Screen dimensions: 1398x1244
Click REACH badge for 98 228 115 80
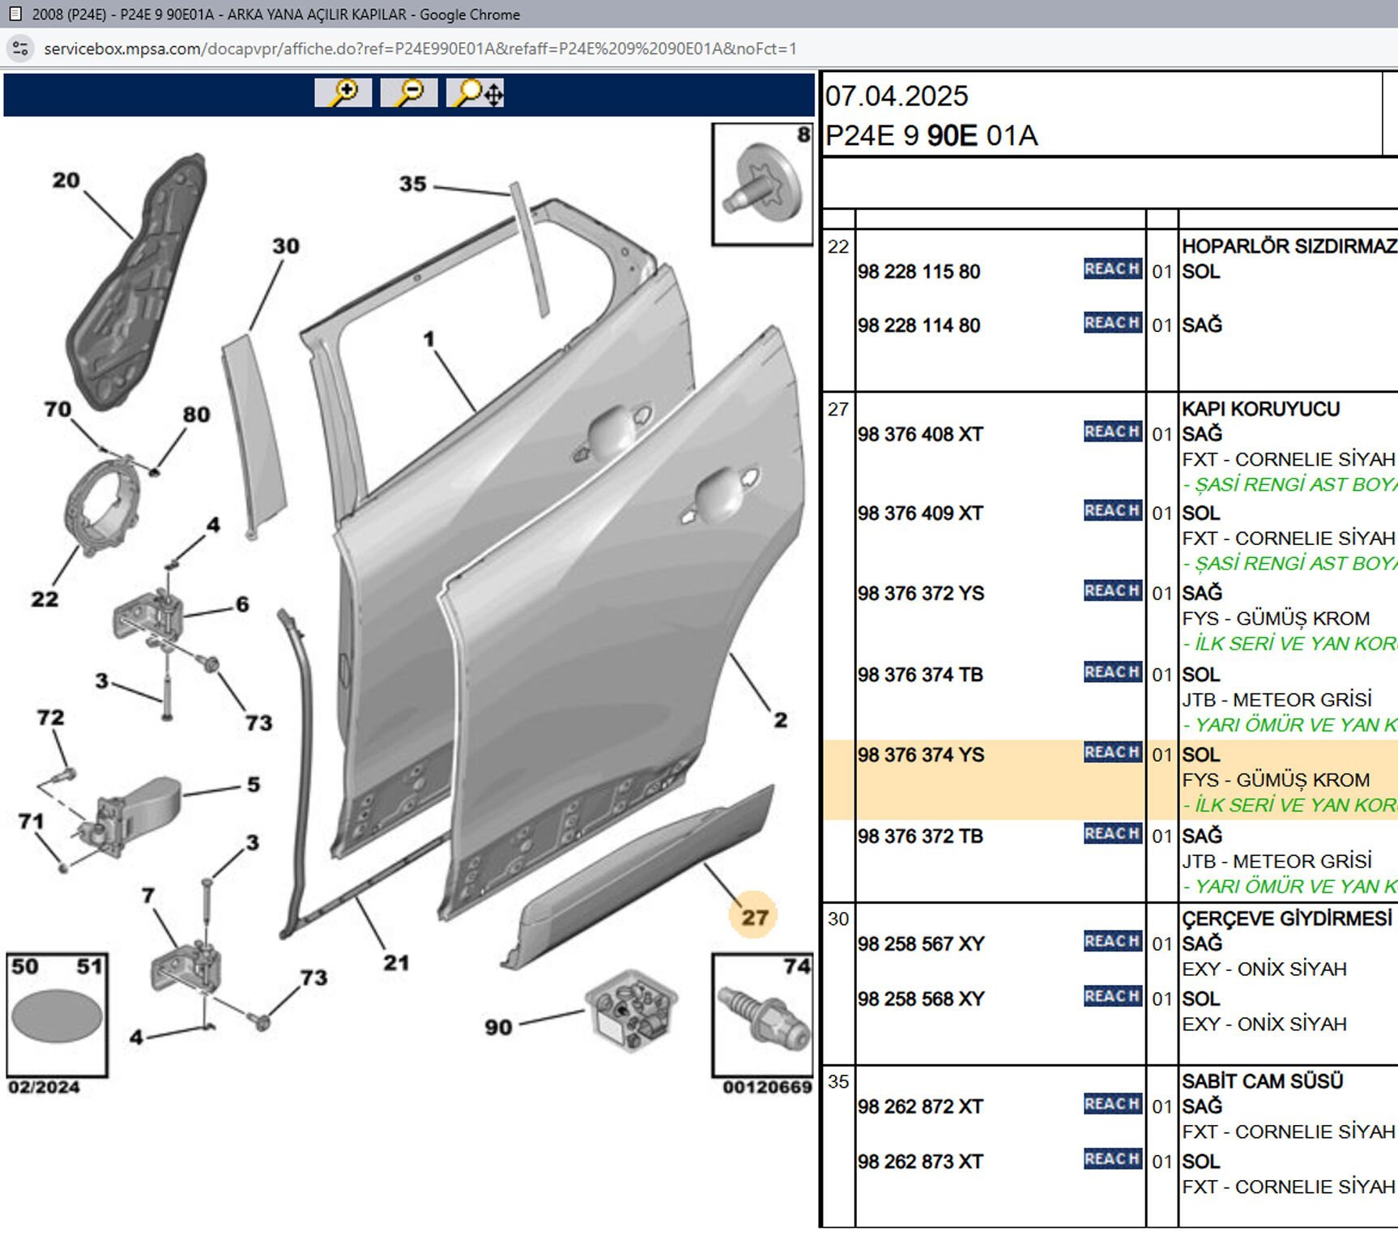click(x=1112, y=269)
